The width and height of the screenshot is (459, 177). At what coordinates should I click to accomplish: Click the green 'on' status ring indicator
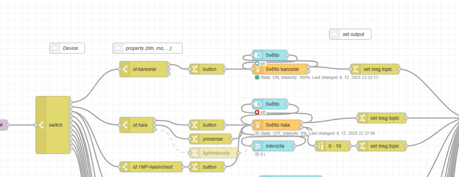coord(257,63)
